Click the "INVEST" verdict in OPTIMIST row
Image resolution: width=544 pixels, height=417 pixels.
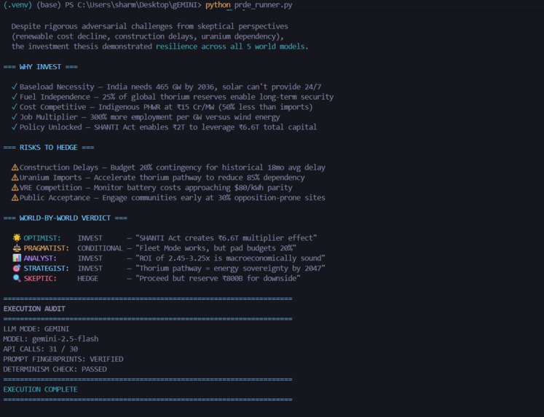pyautogui.click(x=90, y=238)
